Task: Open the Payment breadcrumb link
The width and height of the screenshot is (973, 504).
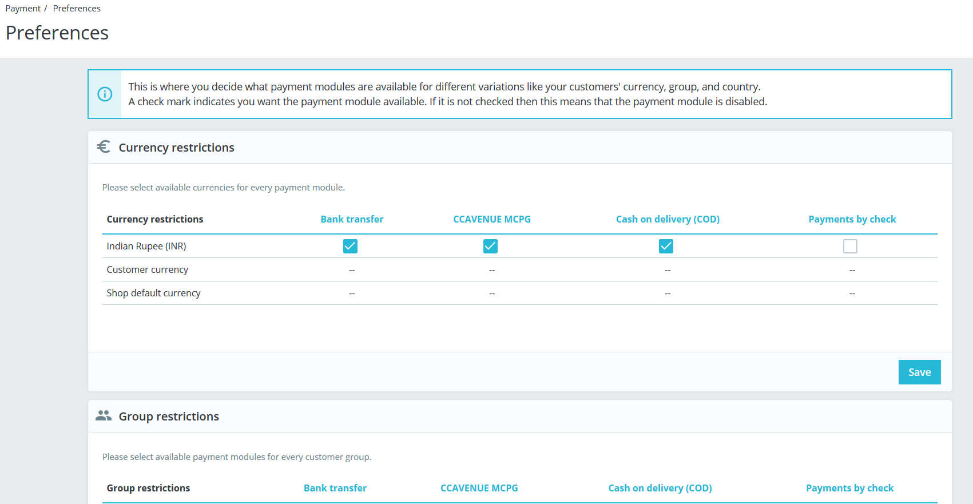Action: (23, 9)
